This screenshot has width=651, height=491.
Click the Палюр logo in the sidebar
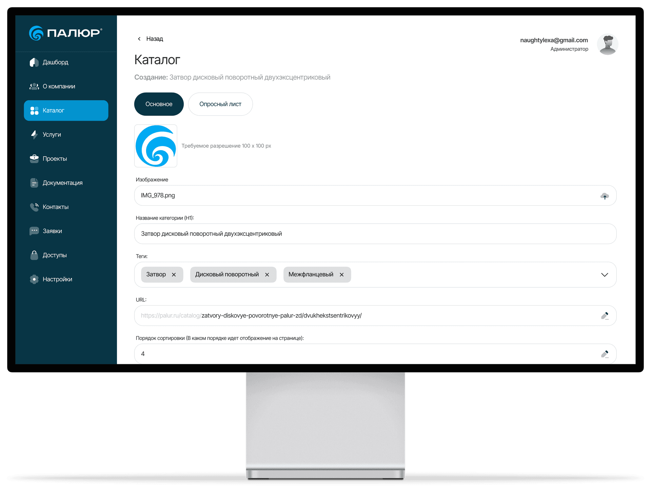pyautogui.click(x=66, y=33)
